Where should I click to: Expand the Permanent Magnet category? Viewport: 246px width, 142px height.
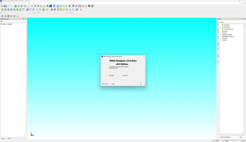pyautogui.click(x=221, y=35)
